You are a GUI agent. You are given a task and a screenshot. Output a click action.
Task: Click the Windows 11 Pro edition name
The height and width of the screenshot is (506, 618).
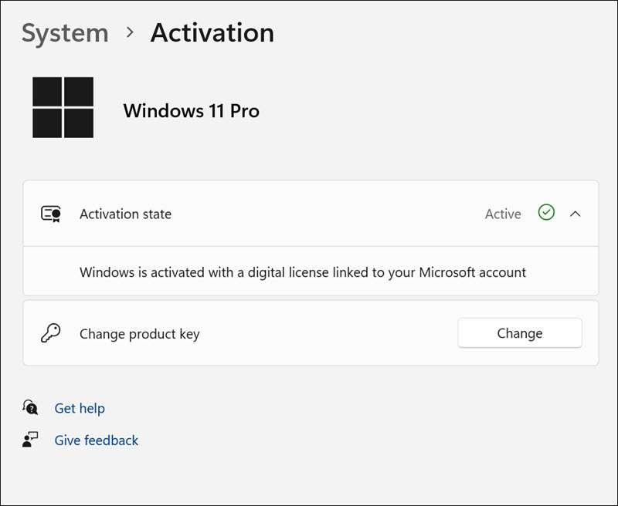coord(191,111)
